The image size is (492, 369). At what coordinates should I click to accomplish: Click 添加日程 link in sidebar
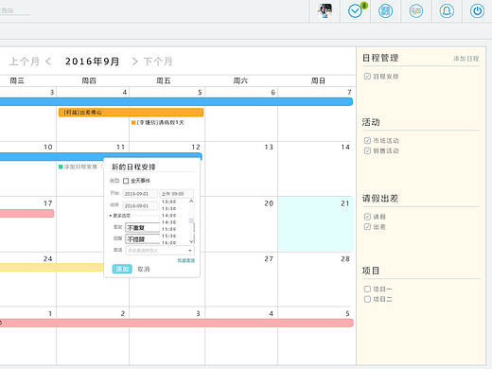[466, 59]
